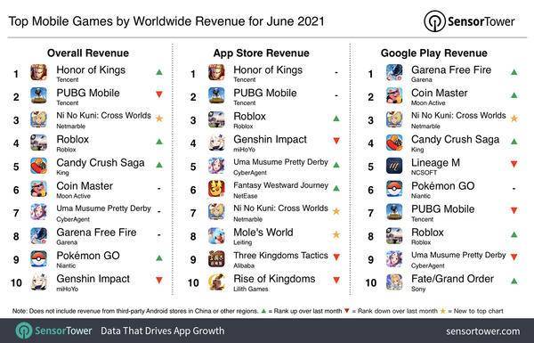Click the red down arrow next to Lineage M
The width and height of the screenshot is (534, 343).
(514, 164)
